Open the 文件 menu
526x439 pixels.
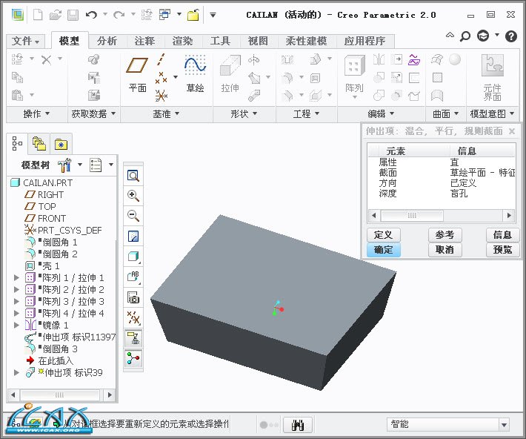(x=27, y=41)
